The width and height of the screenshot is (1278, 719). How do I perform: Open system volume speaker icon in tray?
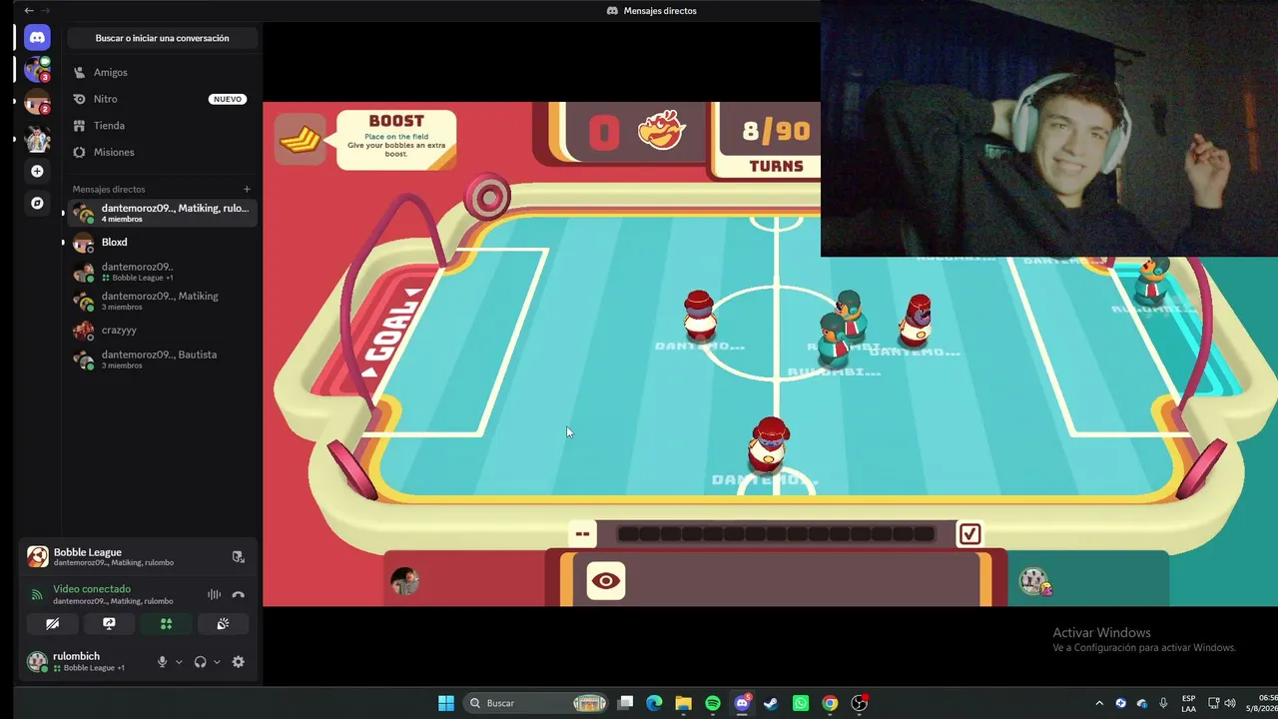(1230, 703)
